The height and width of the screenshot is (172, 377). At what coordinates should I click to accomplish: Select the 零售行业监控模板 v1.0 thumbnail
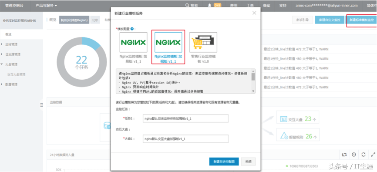[x=203, y=42]
